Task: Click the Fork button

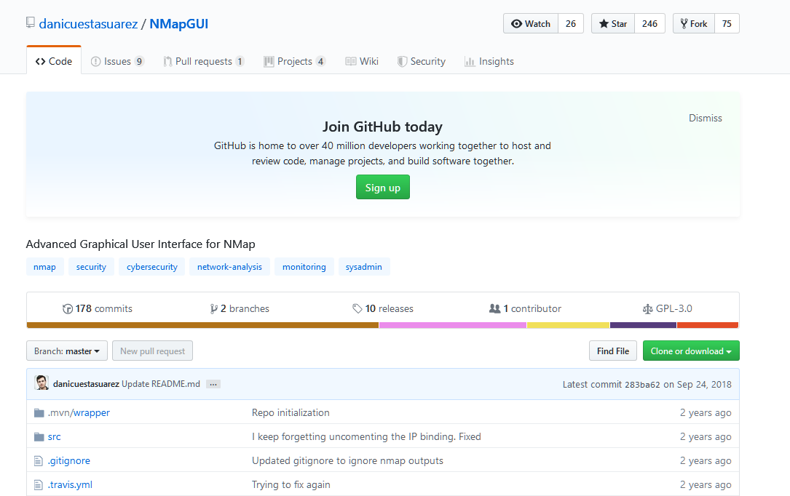Action: coord(694,24)
